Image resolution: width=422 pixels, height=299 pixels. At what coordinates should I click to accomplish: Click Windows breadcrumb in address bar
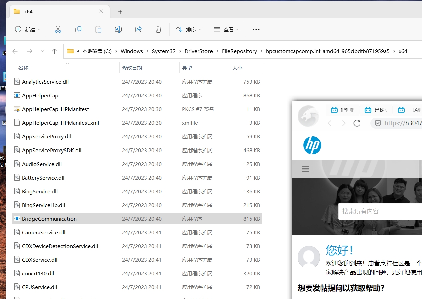132,51
